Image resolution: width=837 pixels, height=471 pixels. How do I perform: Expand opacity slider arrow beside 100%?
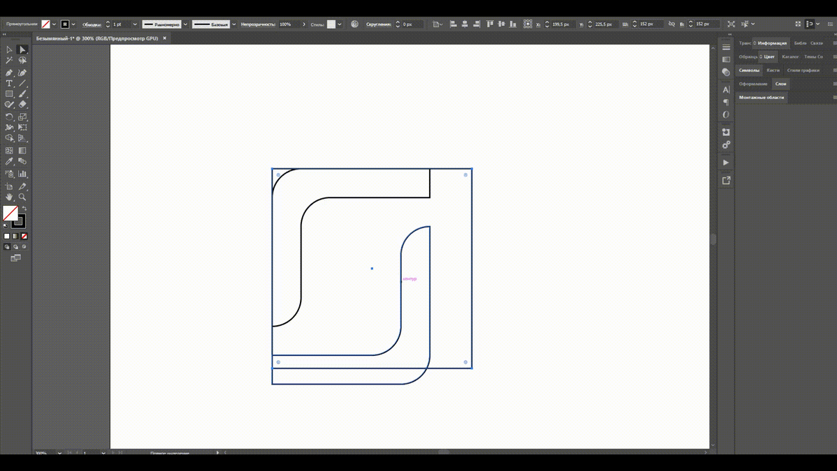click(303, 24)
